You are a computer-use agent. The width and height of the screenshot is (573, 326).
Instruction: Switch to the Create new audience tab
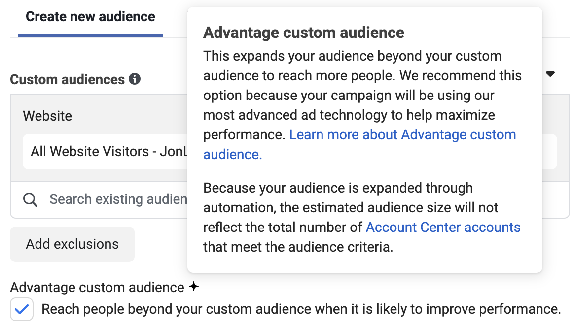90,17
